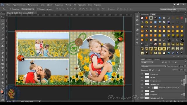Hide the Б-коровка копия layer

tap(142, 81)
